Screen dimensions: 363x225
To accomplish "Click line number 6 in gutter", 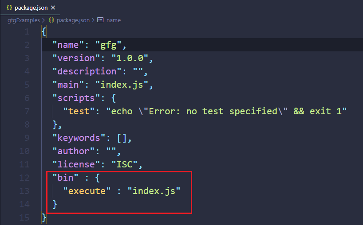I will pyautogui.click(x=27, y=98).
